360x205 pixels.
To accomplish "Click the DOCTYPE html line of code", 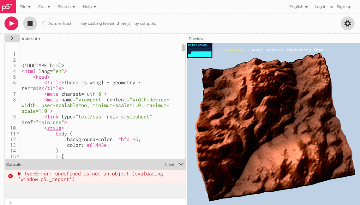I will pos(43,66).
